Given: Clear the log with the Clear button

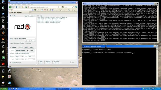Looking at the screenshot, I should point(73,62).
